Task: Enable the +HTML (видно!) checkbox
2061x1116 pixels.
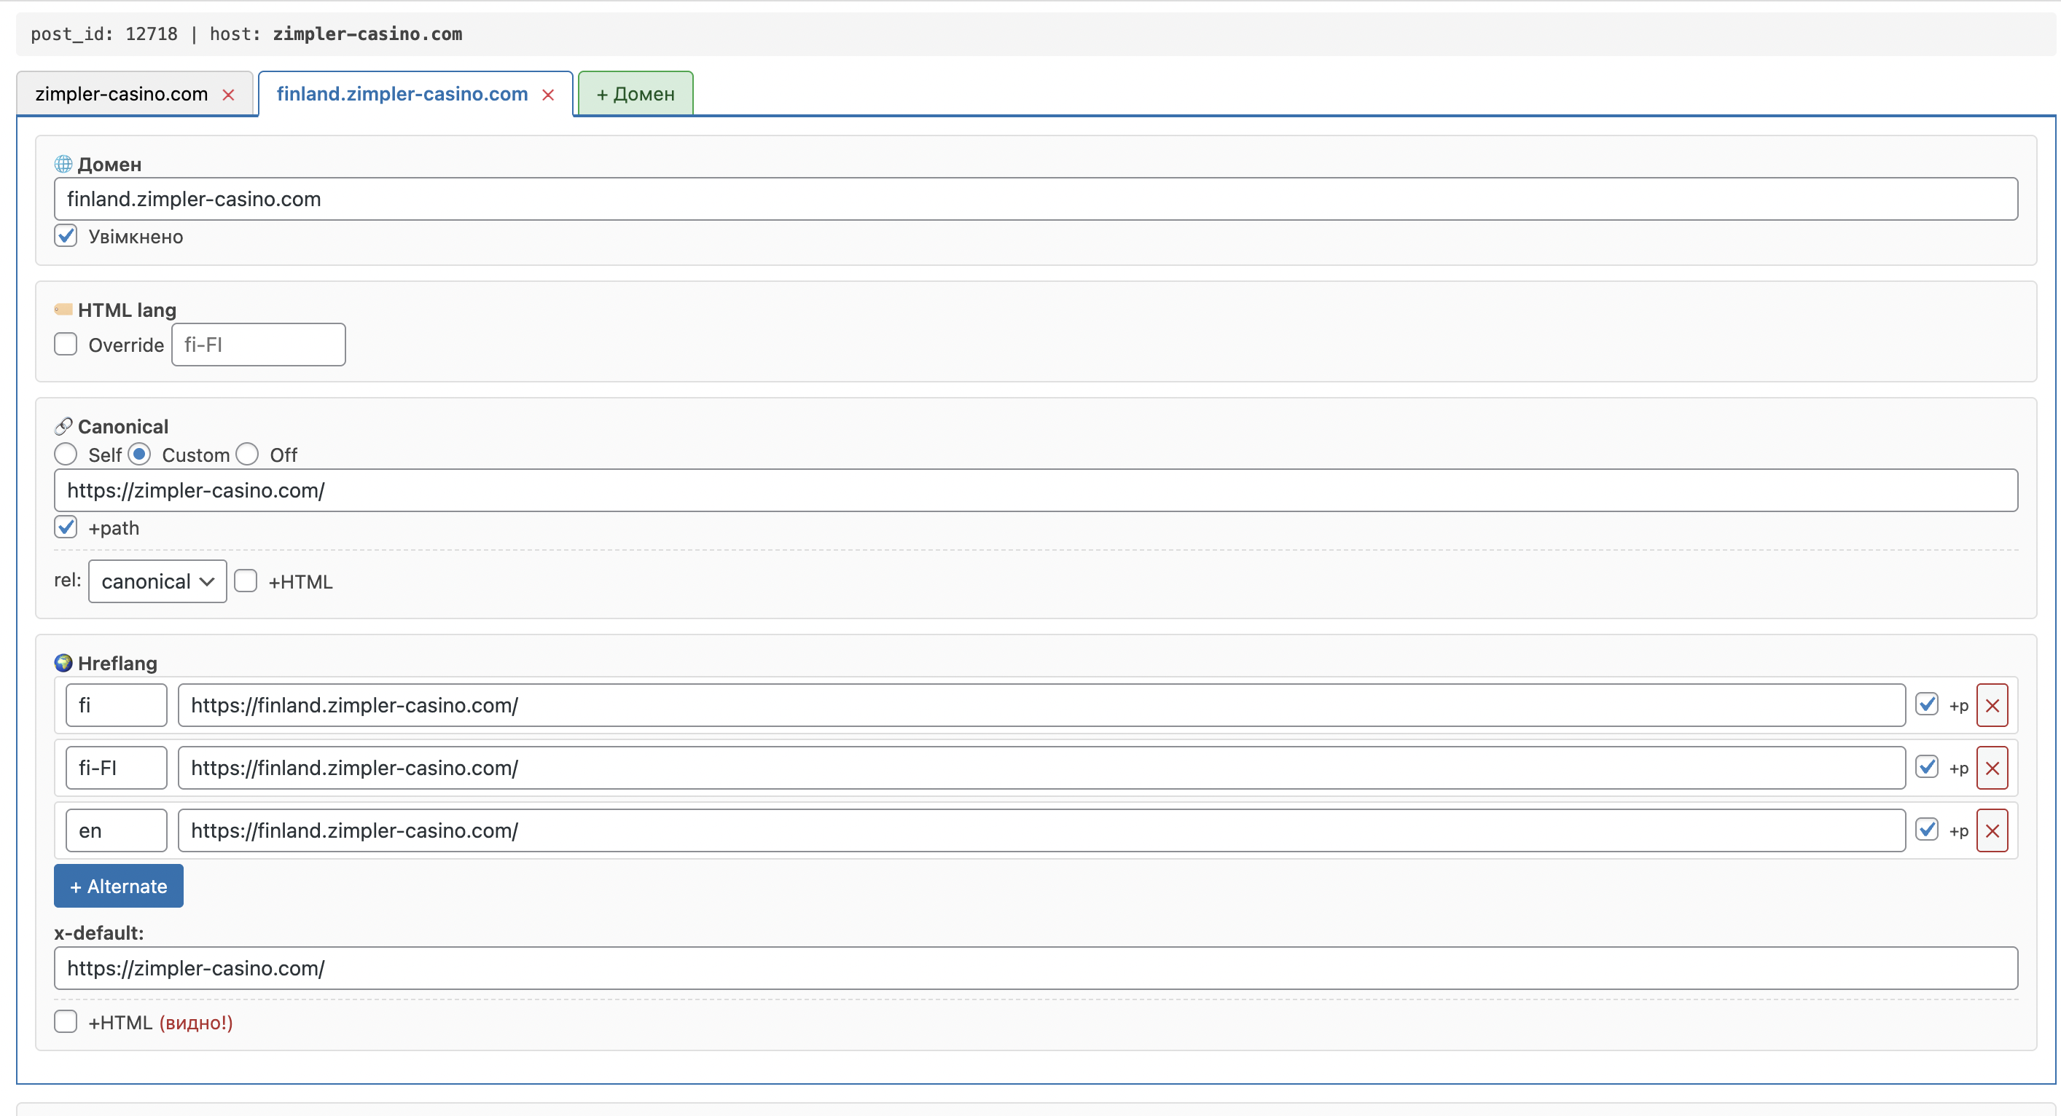Action: [66, 1021]
